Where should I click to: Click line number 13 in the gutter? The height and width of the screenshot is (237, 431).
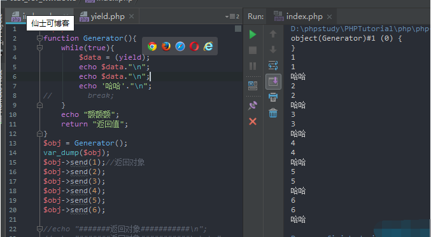[13, 143]
